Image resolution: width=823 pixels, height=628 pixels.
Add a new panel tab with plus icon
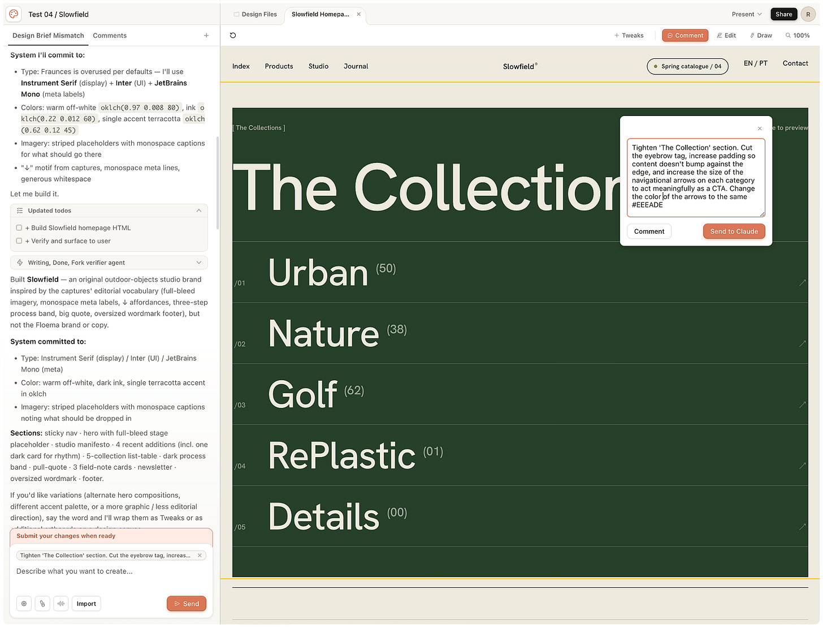[x=206, y=36]
